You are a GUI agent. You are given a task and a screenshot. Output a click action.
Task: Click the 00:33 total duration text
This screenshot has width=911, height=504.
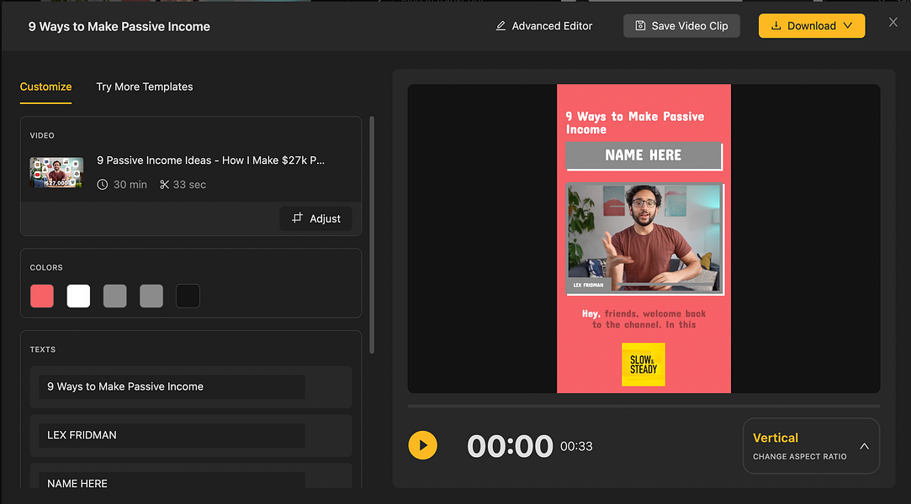576,447
